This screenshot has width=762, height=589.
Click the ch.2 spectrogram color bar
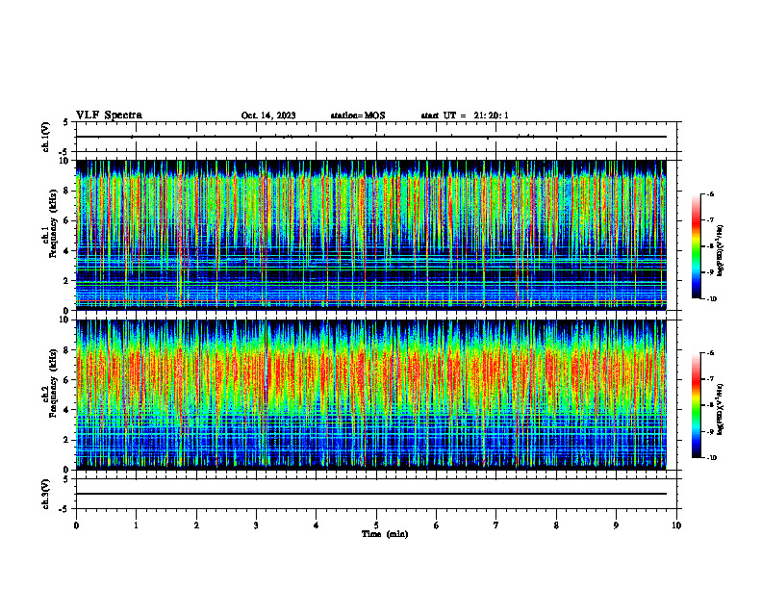[697, 405]
